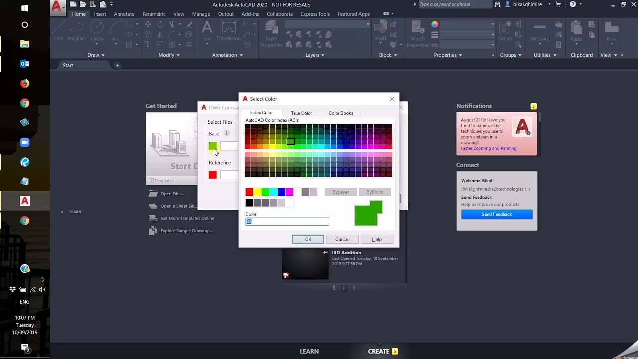
Task: Pick the cyan standard color swatch
Action: coord(273,192)
